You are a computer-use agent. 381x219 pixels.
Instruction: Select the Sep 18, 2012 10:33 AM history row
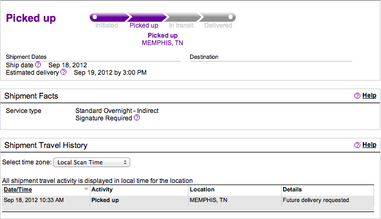(188, 203)
